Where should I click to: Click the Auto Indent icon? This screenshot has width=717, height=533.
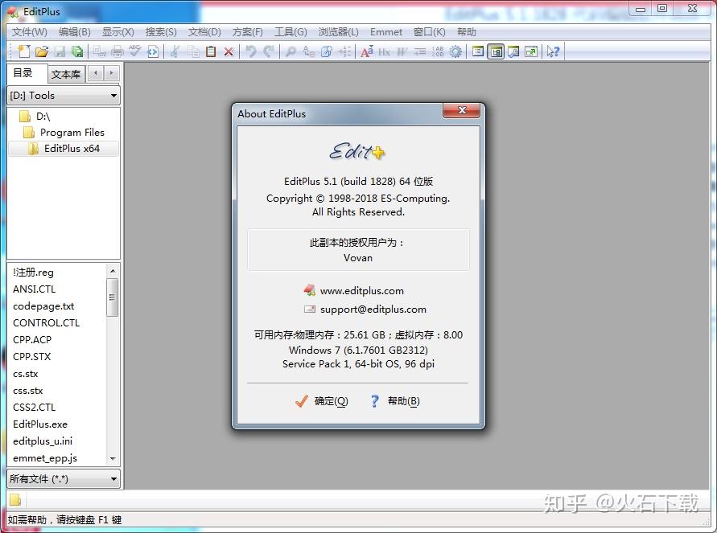click(x=420, y=51)
